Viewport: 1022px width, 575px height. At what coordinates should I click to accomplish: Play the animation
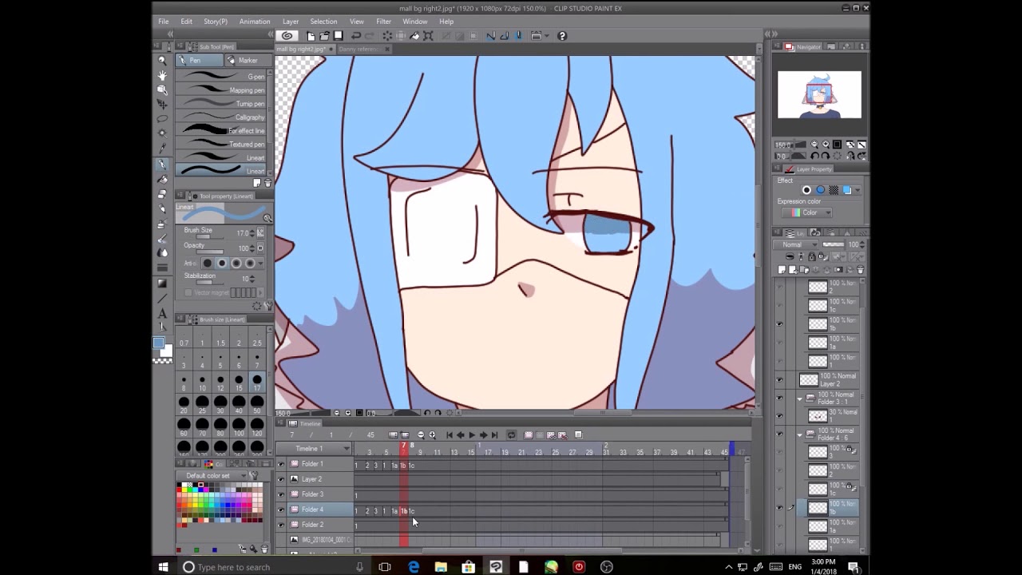[x=472, y=435]
